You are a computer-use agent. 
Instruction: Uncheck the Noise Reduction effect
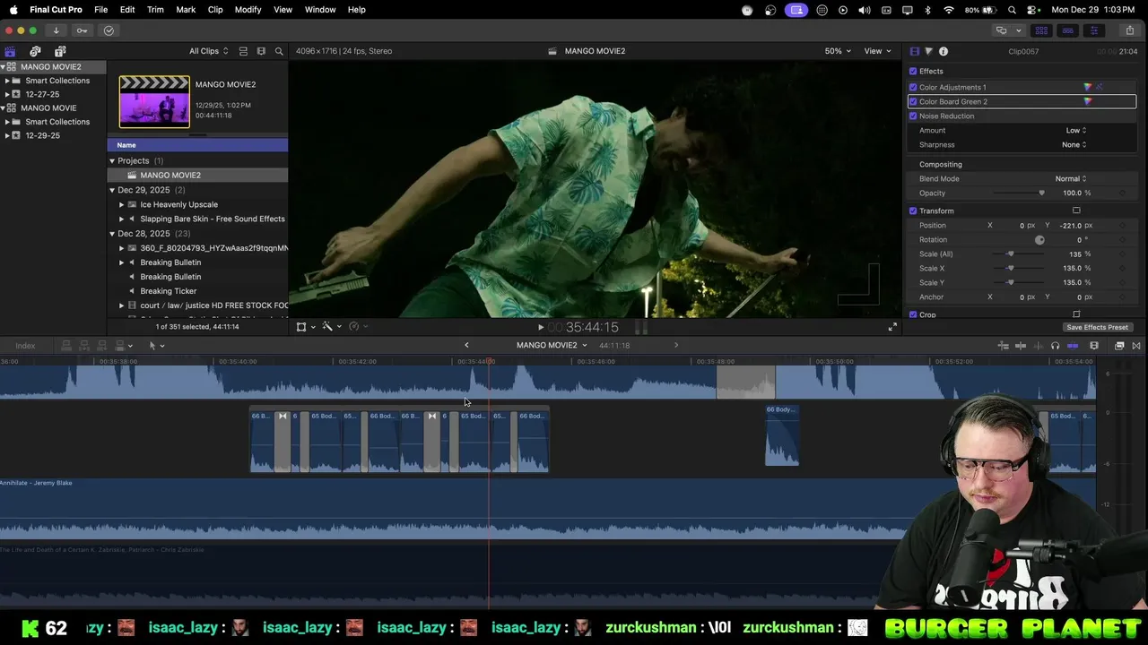click(913, 116)
